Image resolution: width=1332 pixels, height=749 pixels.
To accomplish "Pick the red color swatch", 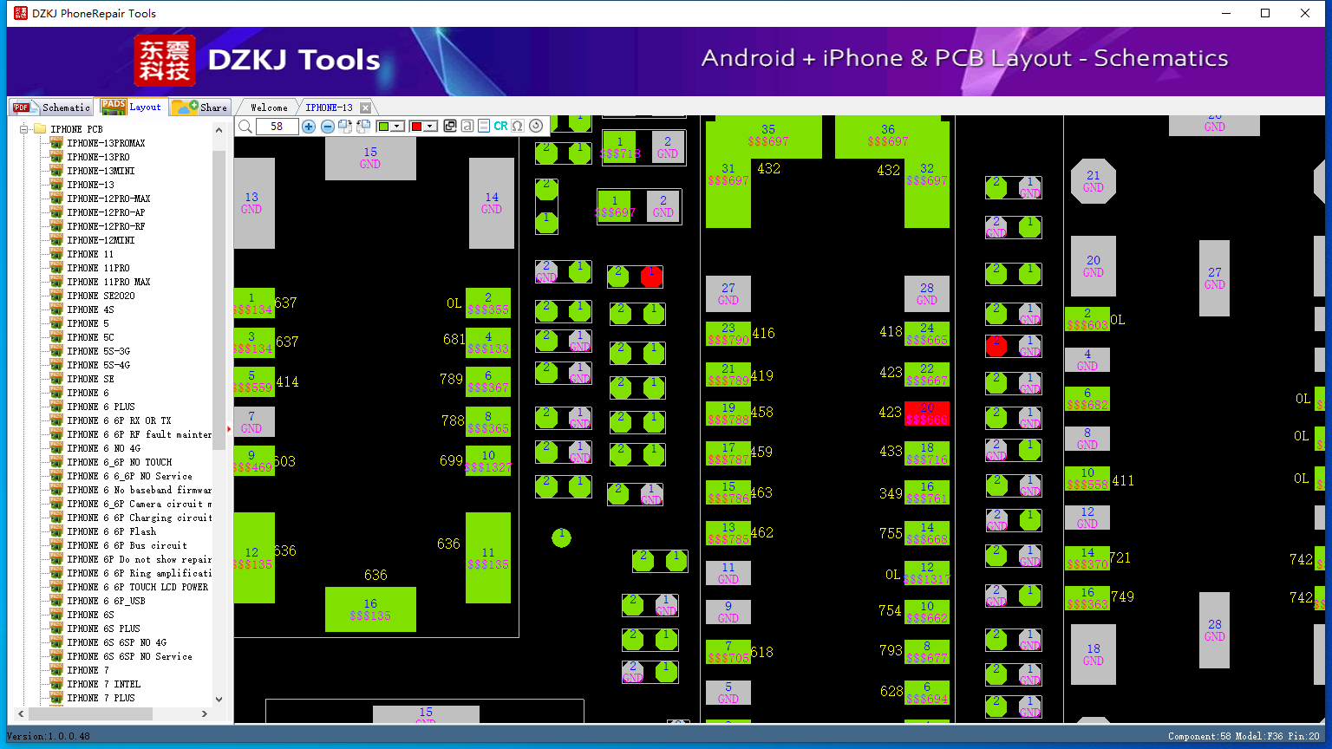I will pyautogui.click(x=416, y=127).
